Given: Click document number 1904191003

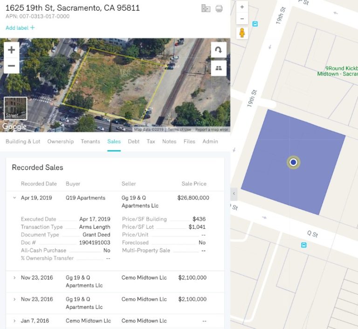Looking at the screenshot, I should coord(95,242).
